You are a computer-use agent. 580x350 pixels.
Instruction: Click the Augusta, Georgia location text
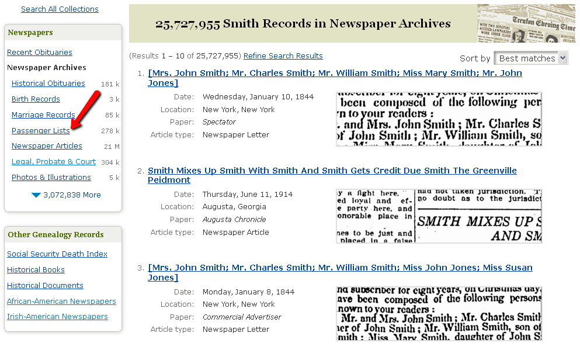pos(234,206)
